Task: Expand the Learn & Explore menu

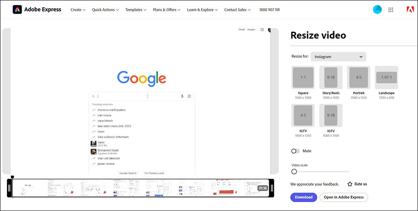Action: (x=202, y=10)
